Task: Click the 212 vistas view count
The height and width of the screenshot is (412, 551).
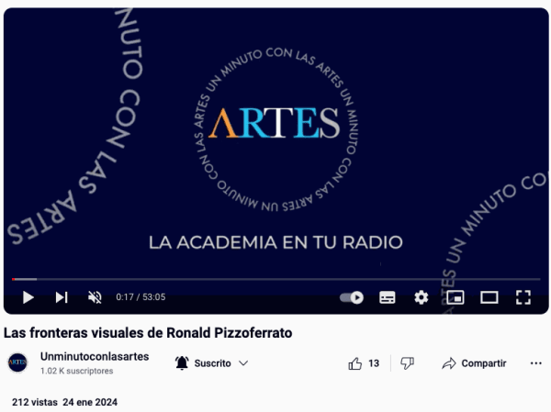Action: tap(35, 402)
